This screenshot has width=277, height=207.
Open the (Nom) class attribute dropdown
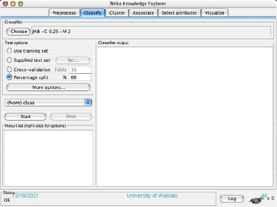[48, 102]
